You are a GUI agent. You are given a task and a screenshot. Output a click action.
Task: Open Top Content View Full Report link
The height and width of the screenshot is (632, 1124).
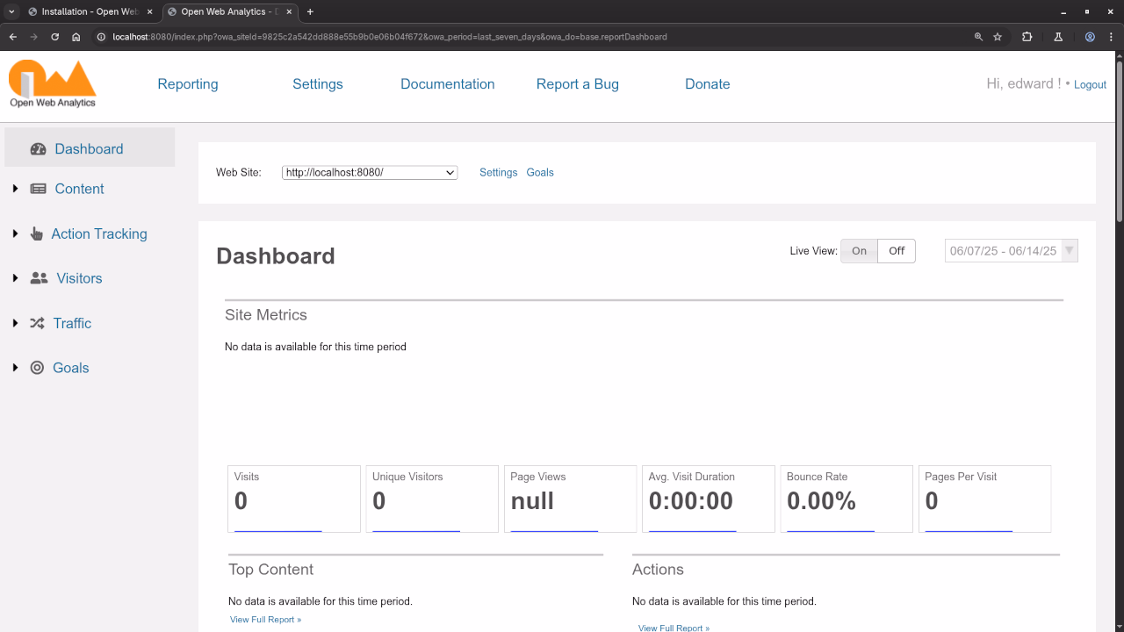265,620
